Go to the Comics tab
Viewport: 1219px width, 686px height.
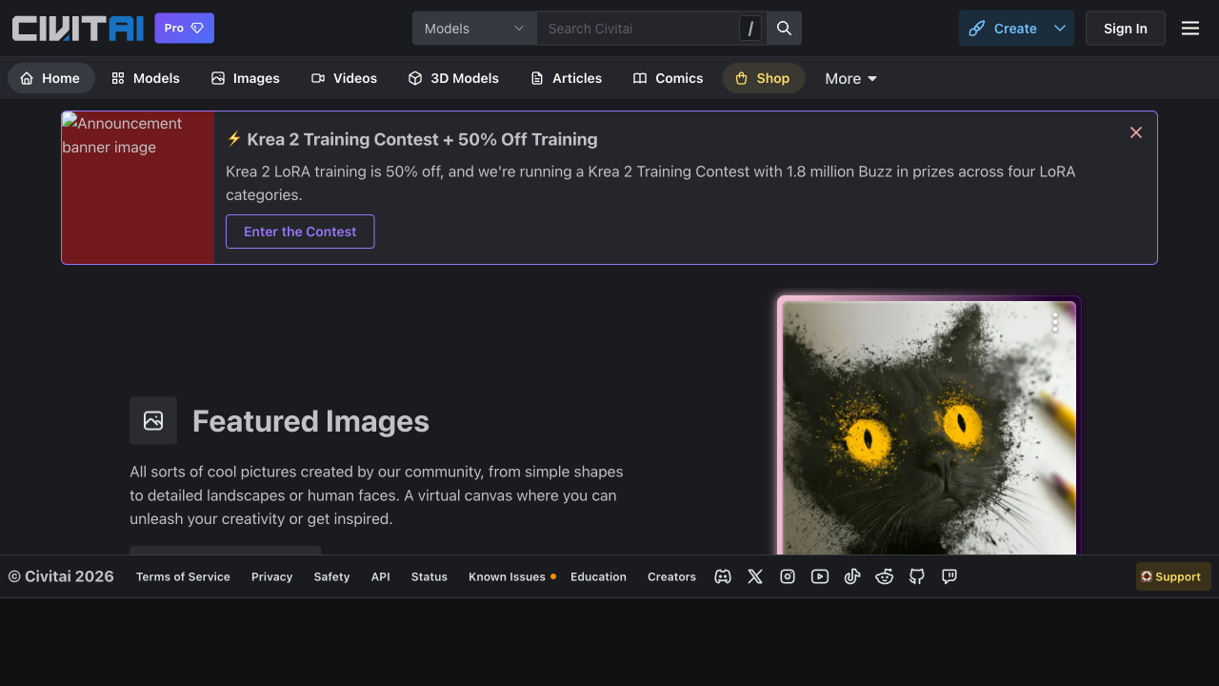pos(668,78)
